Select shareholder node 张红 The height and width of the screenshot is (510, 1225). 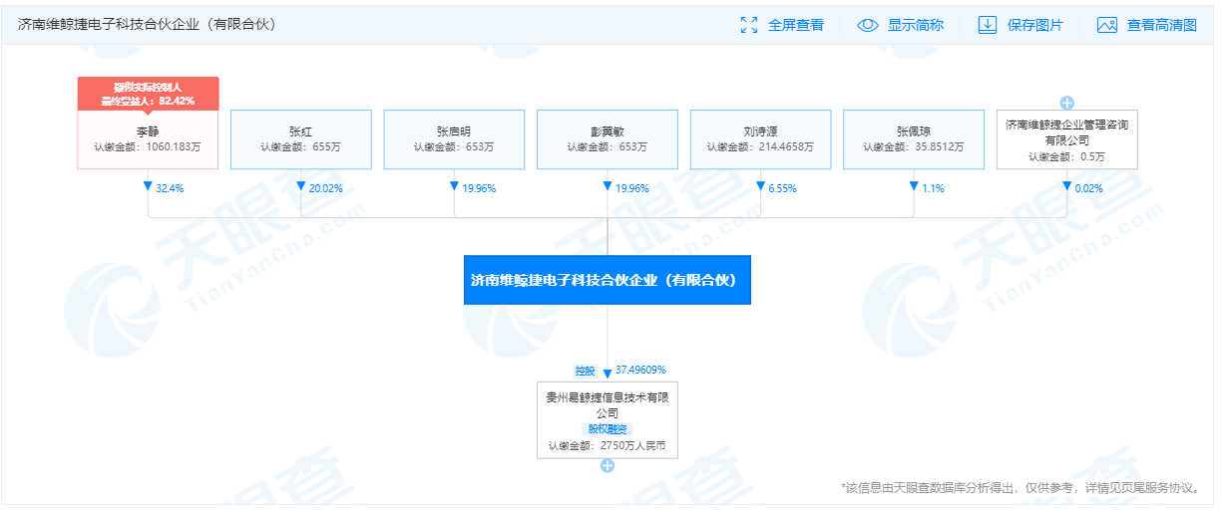pos(301,138)
